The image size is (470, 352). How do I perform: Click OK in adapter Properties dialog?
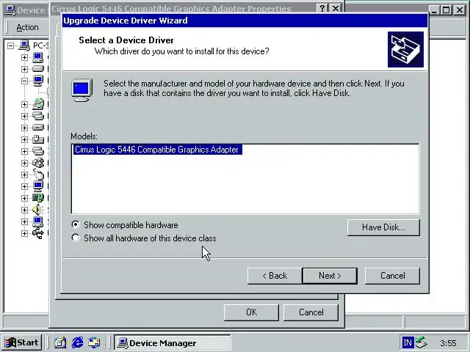(x=251, y=312)
